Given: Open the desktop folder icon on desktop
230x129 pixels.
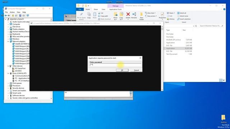Looking at the screenshot, I should [x=224, y=119].
